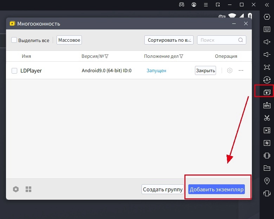Open the shared folder icon
Screen dimensions: 274x219
[x=267, y=168]
